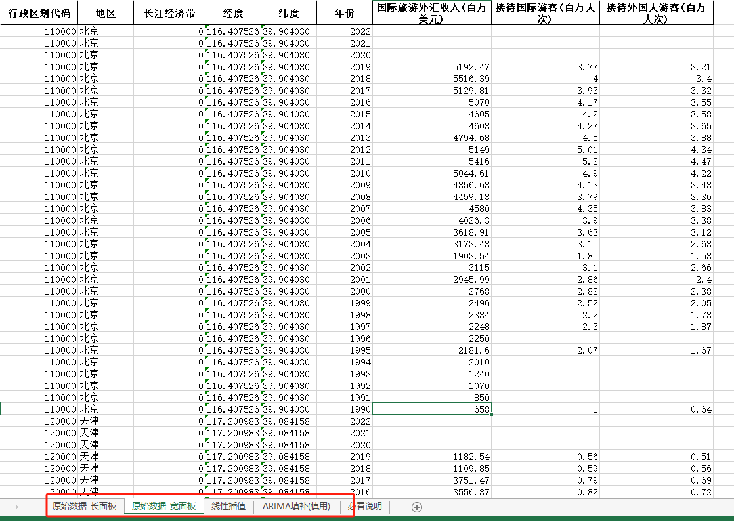Select the cell containing 3.77

point(546,67)
